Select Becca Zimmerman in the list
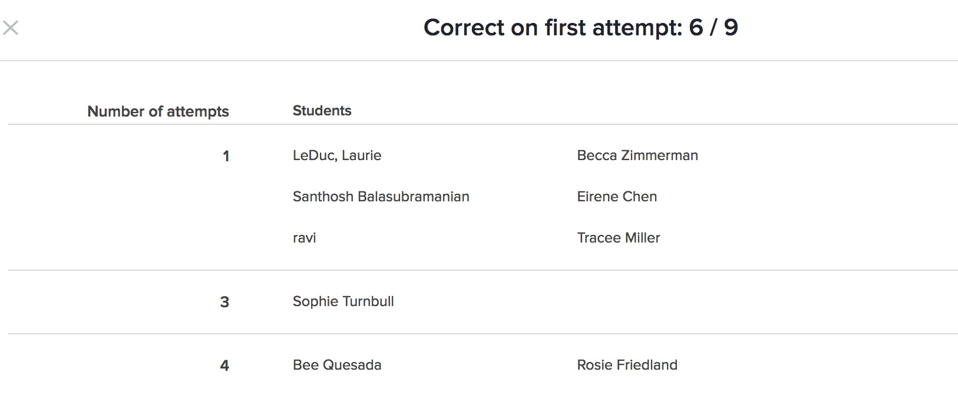 click(x=637, y=155)
